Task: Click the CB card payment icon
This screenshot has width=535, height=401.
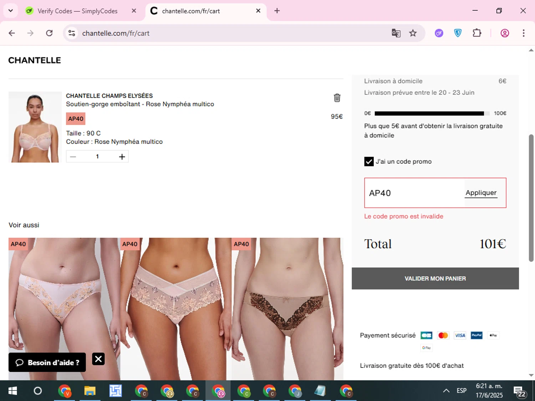Action: click(x=426, y=335)
